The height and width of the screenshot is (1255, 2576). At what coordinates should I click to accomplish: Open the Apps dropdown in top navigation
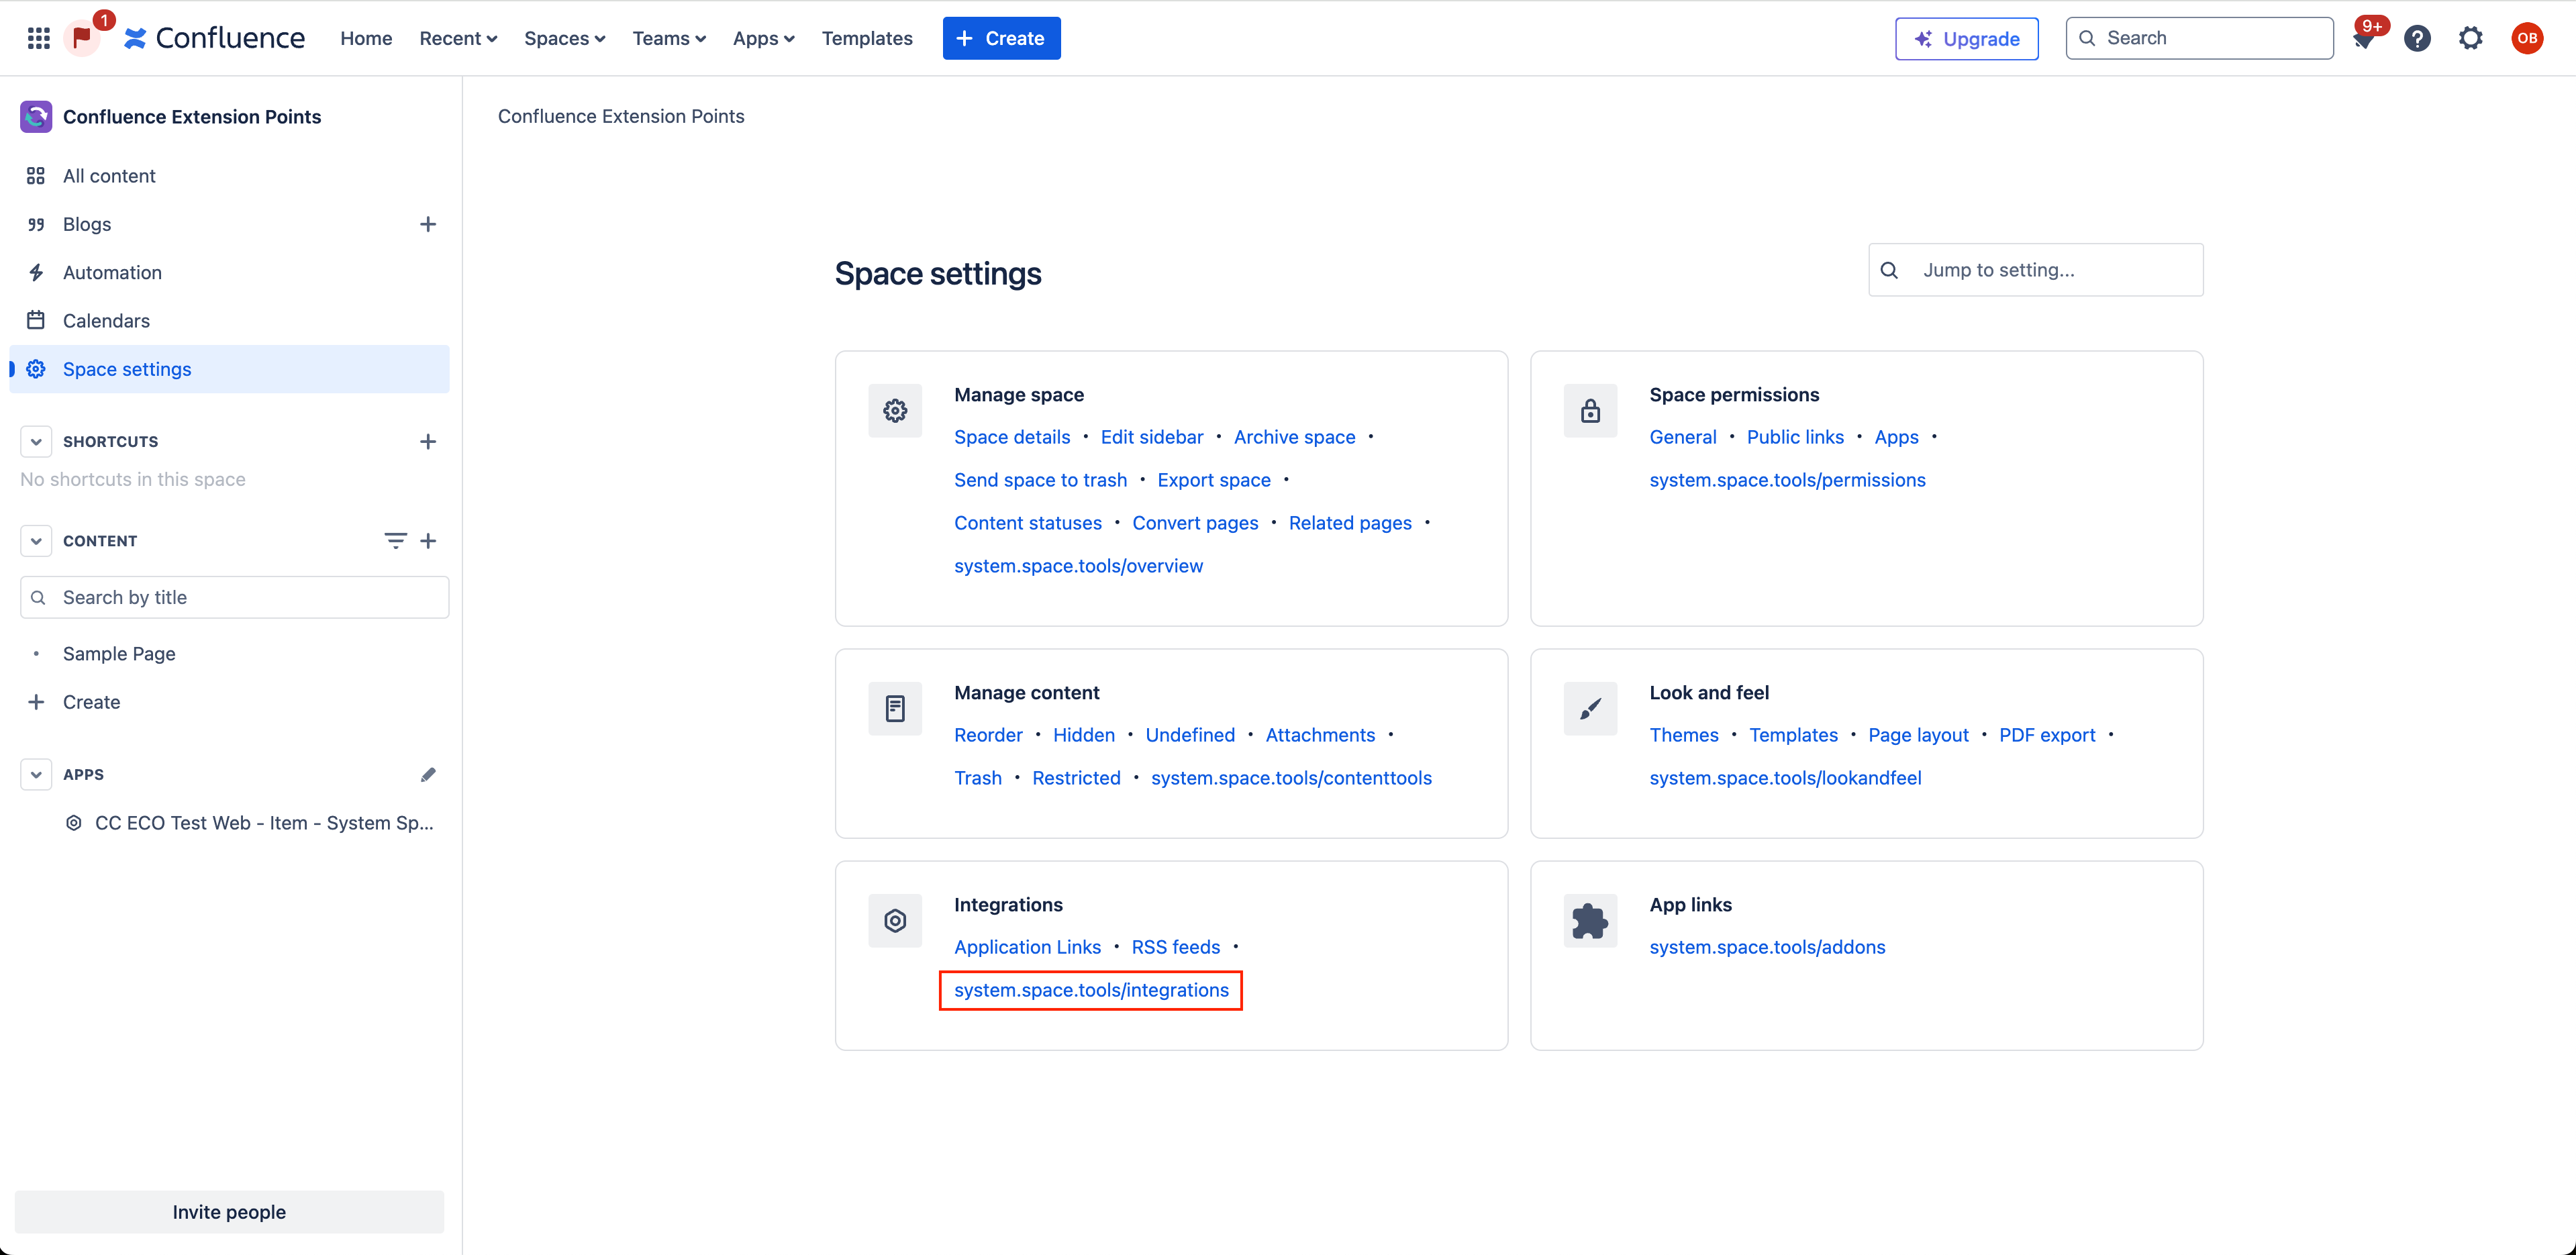pyautogui.click(x=763, y=38)
